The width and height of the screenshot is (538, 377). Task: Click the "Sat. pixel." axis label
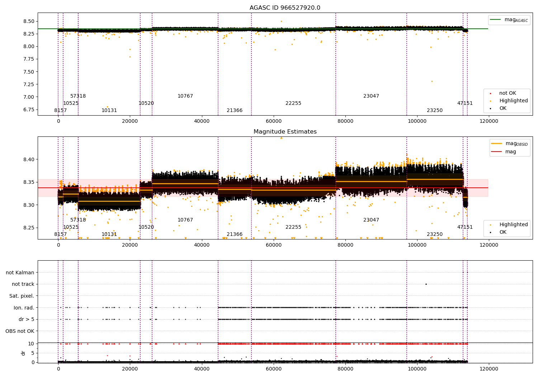coord(22,296)
